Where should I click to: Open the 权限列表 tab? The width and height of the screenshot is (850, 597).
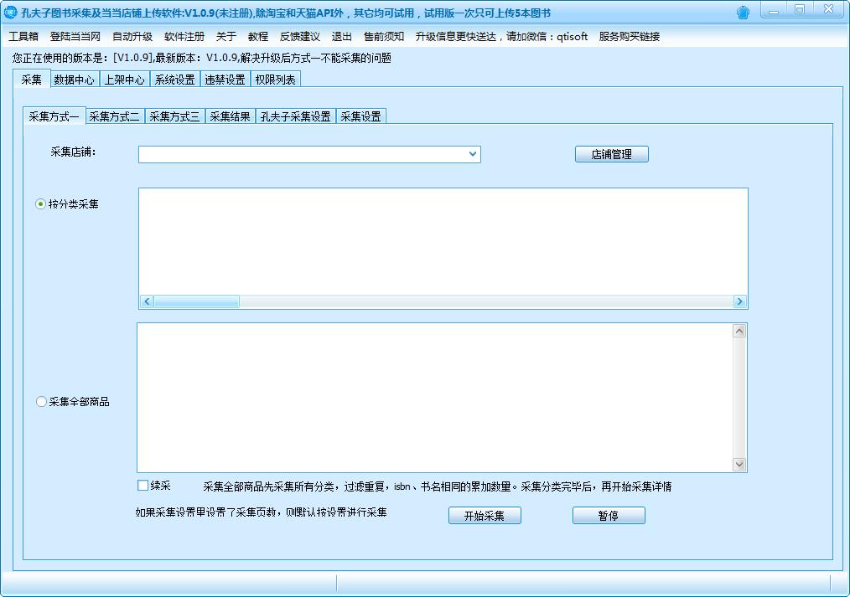[x=275, y=78]
